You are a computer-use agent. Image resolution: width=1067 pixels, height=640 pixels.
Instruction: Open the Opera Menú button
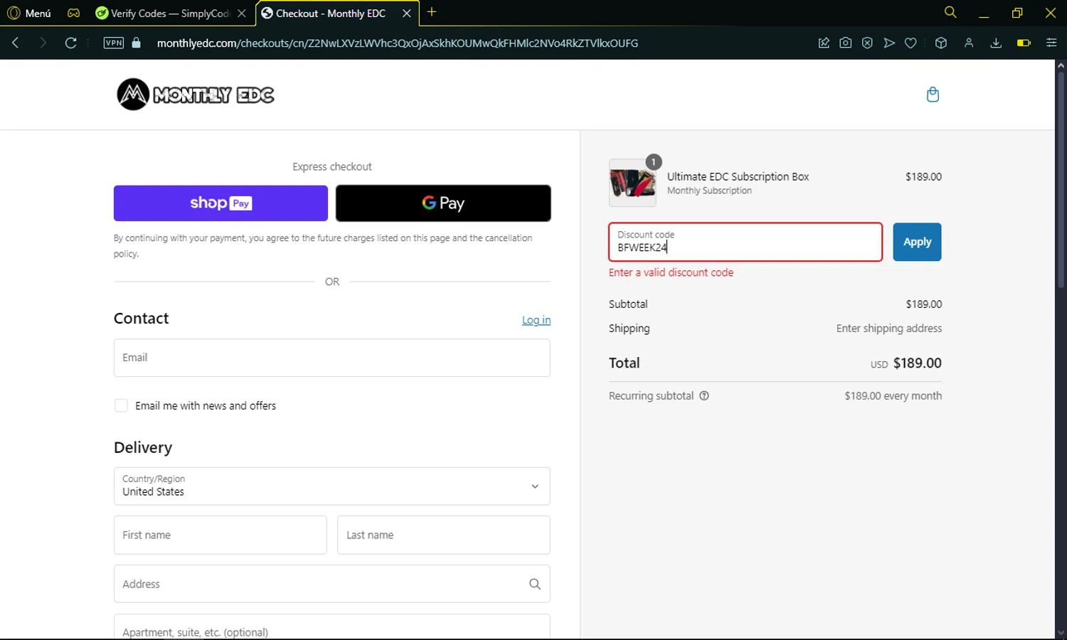pos(29,13)
